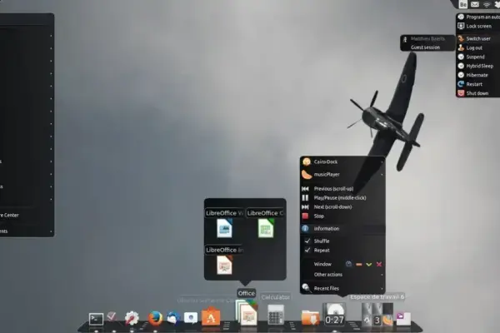Toggle the Repeat option
Screen dimensions: 500x333
[x=342, y=251]
